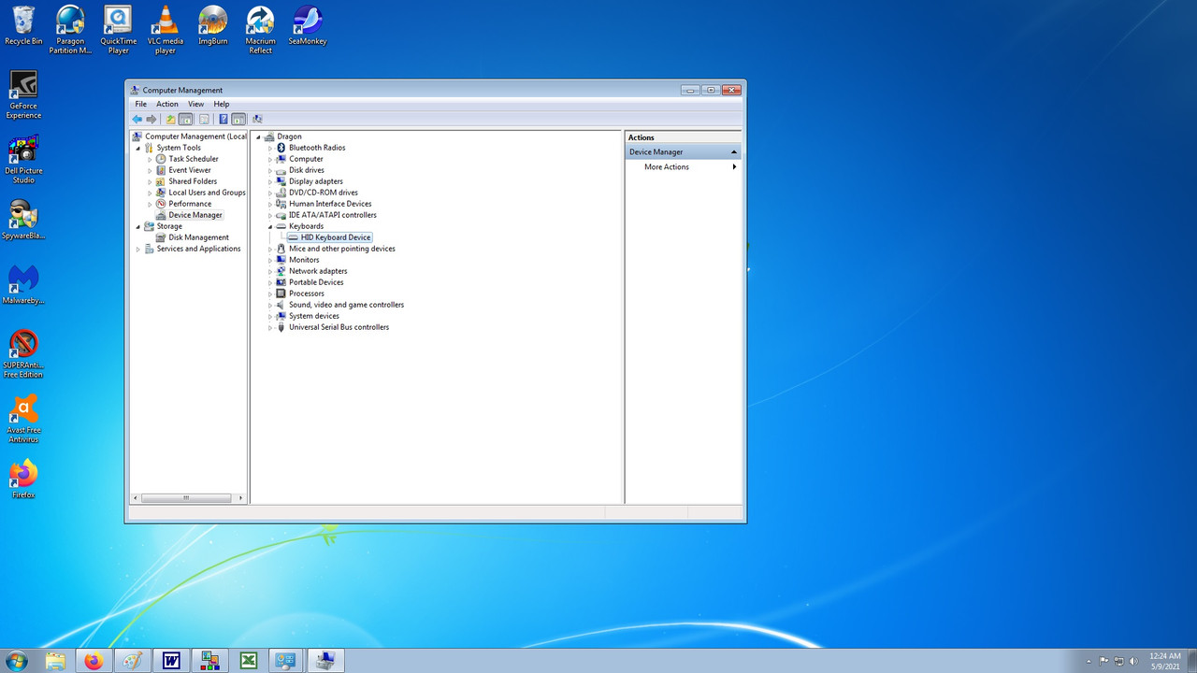Open the Help menu
The width and height of the screenshot is (1197, 673).
point(222,104)
